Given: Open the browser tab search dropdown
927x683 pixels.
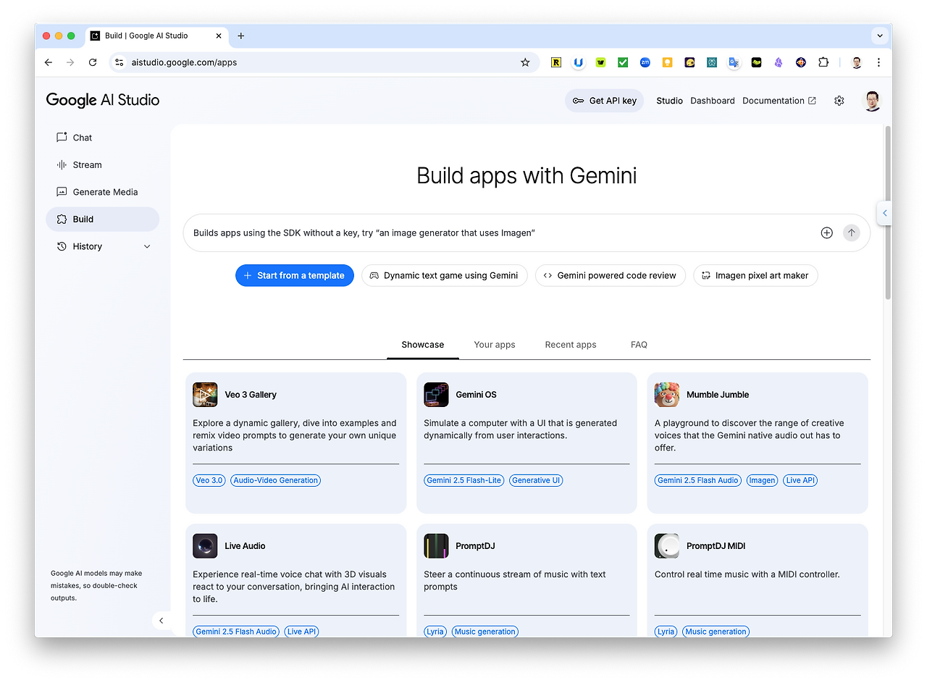Looking at the screenshot, I should pos(880,35).
